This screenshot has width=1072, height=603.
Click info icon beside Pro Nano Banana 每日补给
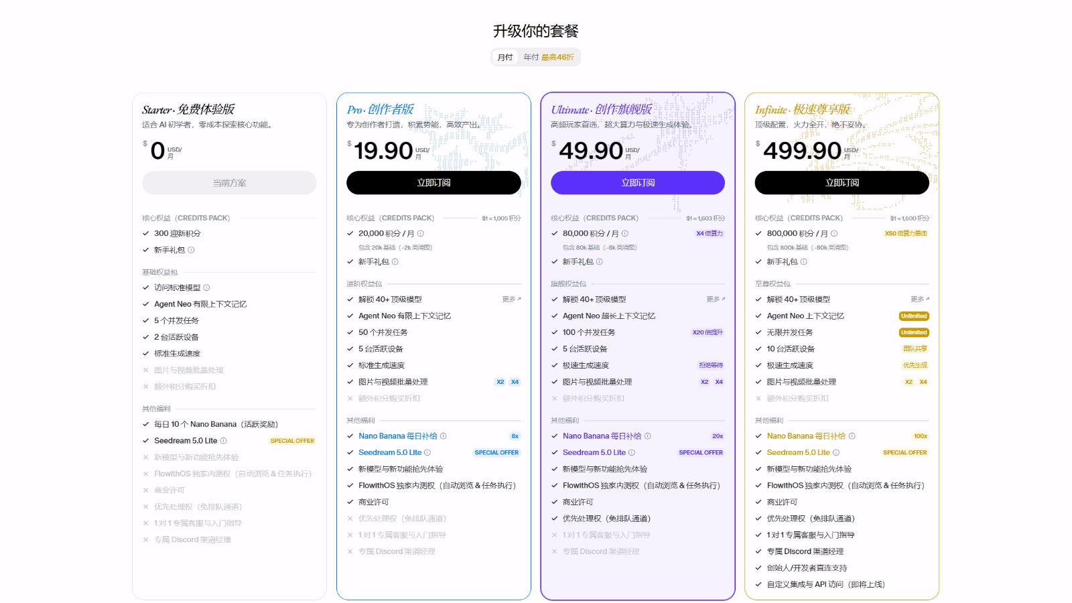point(444,436)
